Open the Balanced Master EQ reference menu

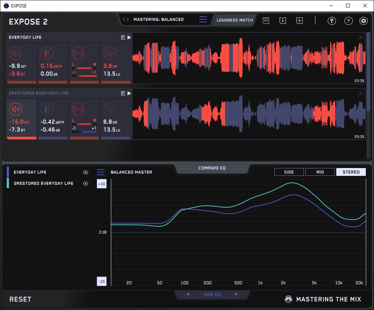coord(101,172)
